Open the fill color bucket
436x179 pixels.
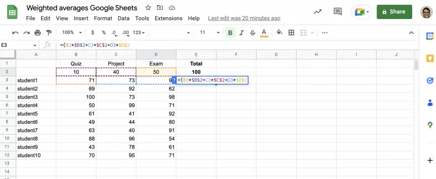click(279, 32)
